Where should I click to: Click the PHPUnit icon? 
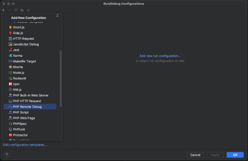click(10, 129)
